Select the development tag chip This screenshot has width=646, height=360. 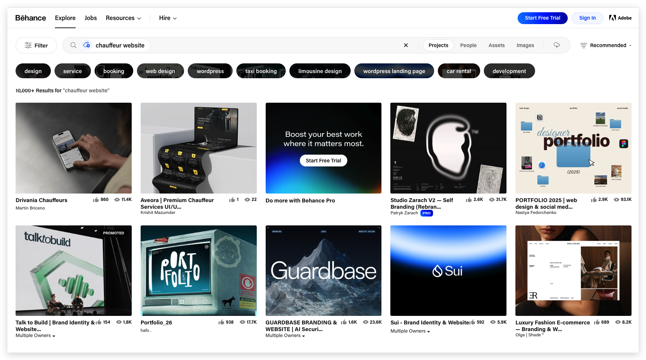point(509,71)
